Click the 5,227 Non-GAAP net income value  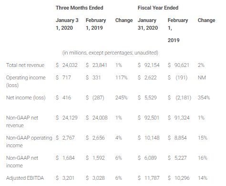pyautogui.click(x=180, y=158)
